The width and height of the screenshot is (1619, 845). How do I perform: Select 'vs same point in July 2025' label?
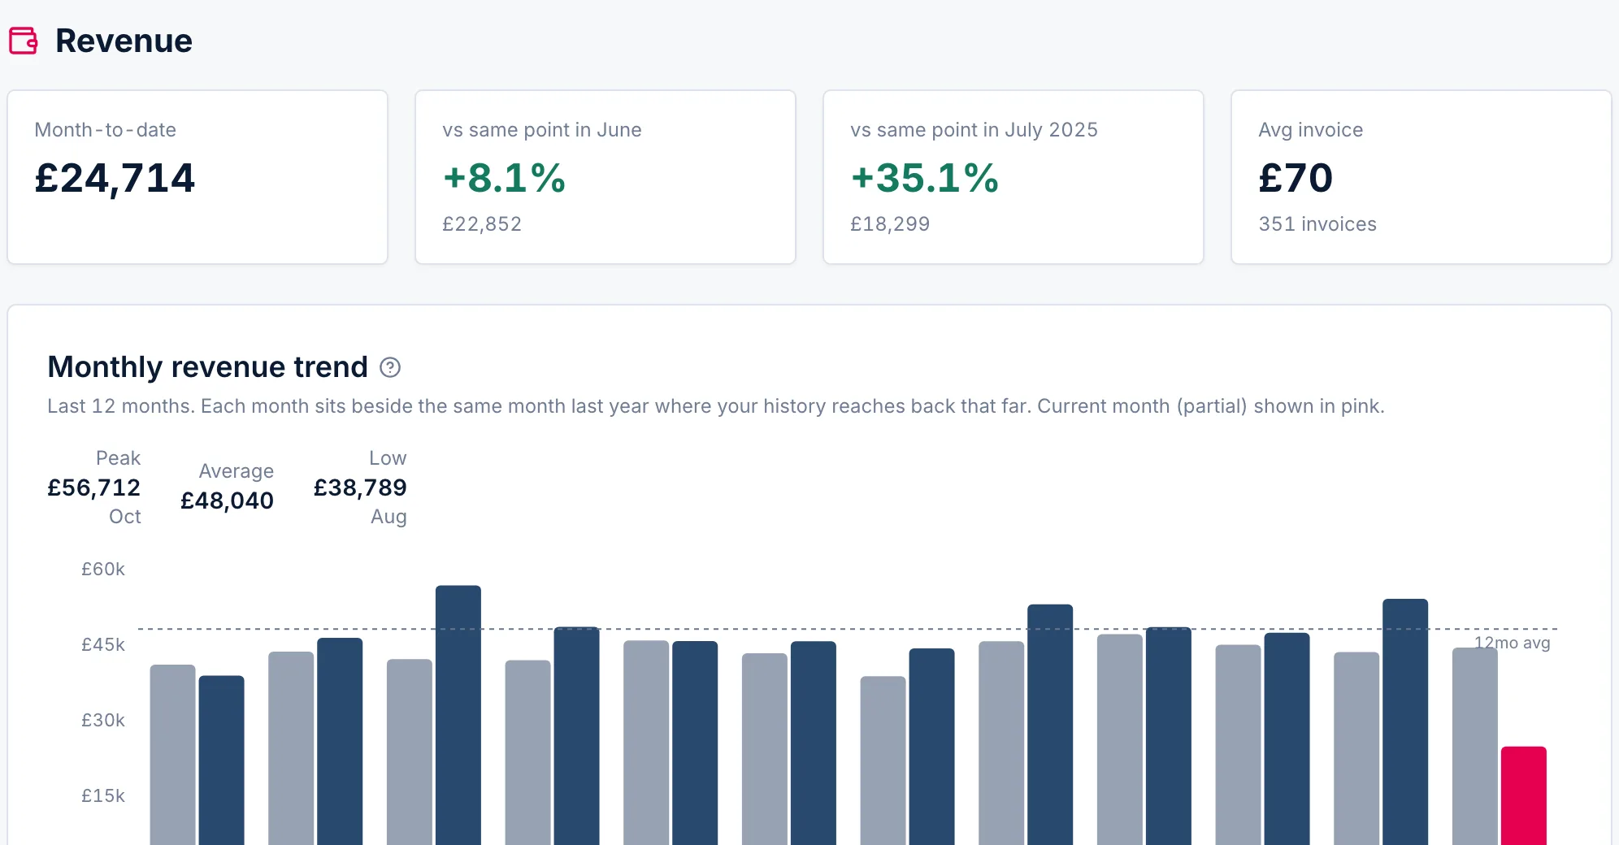click(974, 130)
